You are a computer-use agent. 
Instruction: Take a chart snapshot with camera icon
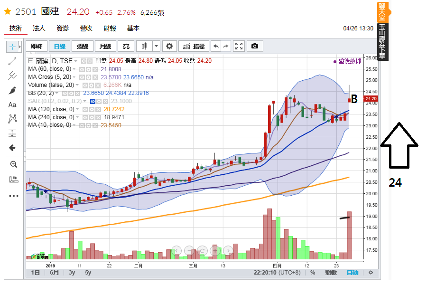coord(255,47)
